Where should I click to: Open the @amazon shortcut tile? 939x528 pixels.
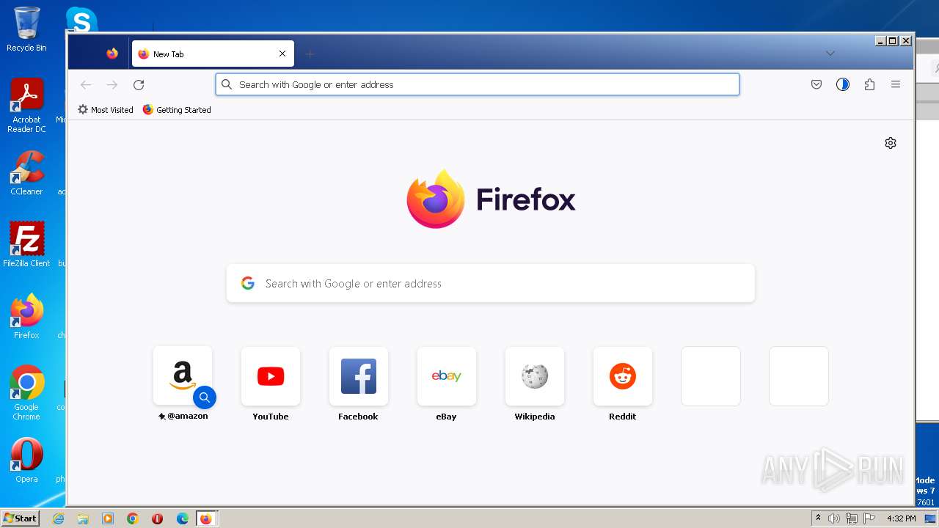(183, 376)
